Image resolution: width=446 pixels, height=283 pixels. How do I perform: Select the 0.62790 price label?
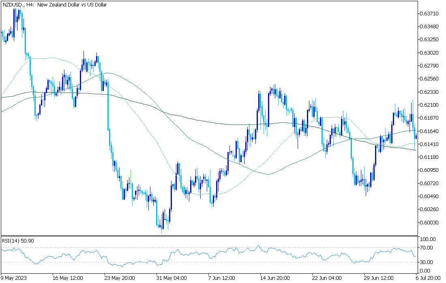tap(429, 66)
